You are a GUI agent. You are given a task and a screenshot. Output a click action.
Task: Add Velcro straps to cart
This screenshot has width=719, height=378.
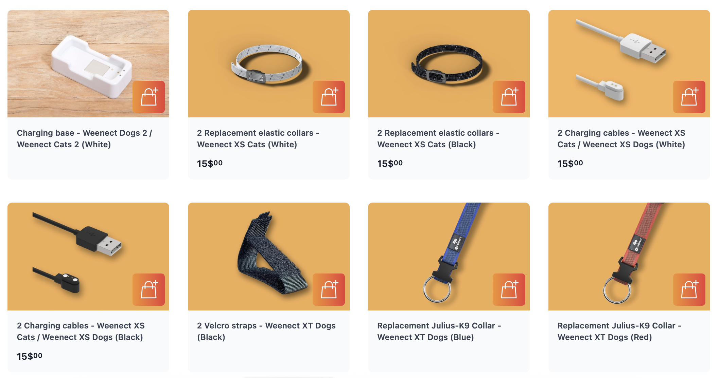click(x=329, y=289)
